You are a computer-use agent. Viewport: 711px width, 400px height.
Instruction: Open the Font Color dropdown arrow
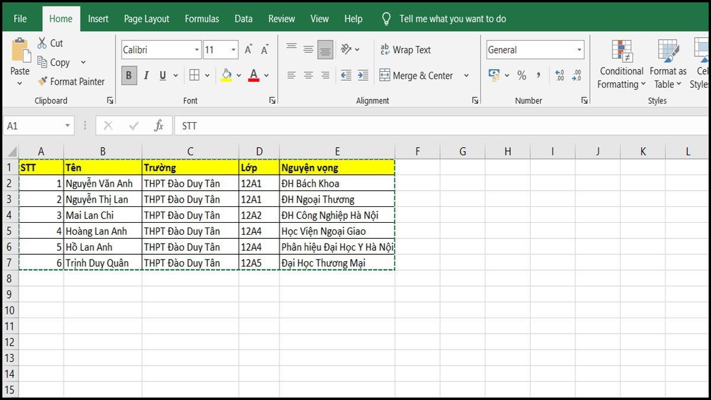267,75
